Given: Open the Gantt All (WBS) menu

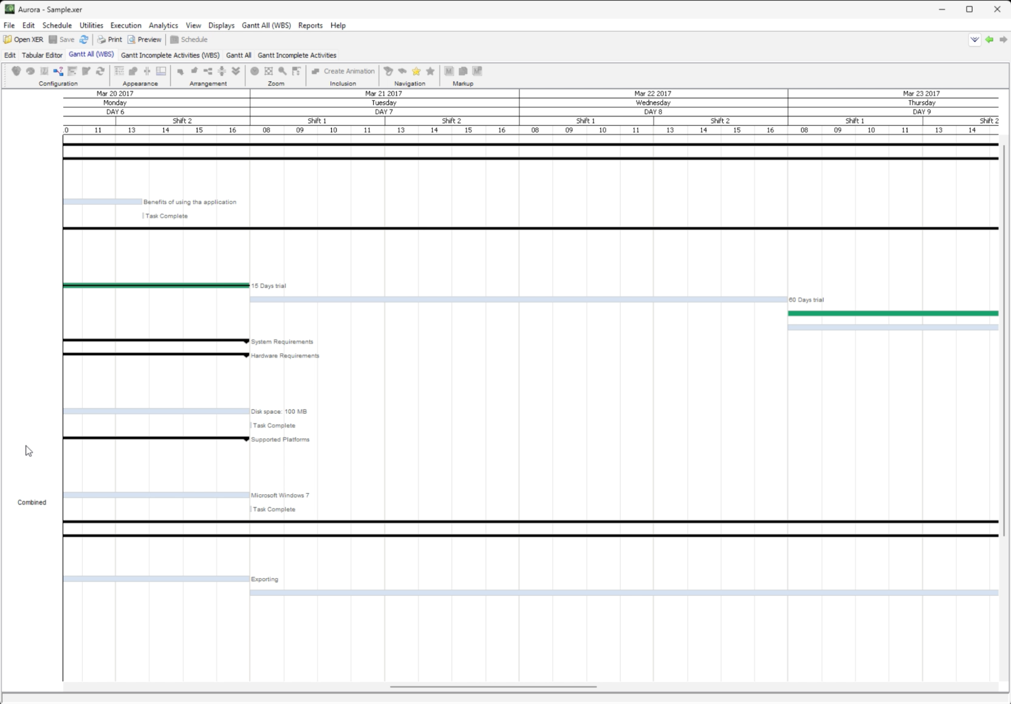Looking at the screenshot, I should (266, 25).
